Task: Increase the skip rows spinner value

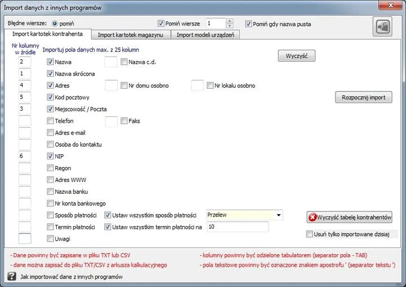Action: click(x=230, y=21)
